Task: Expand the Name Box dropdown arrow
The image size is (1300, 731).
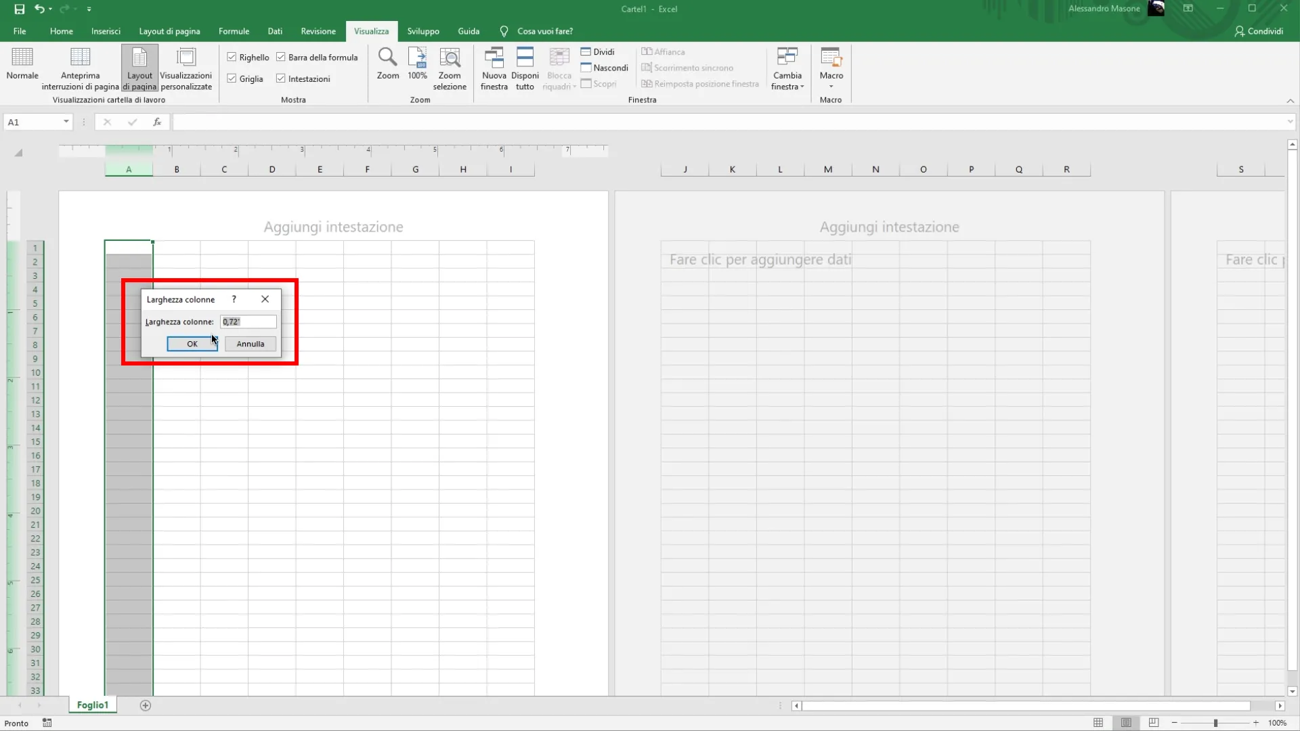Action: pos(66,122)
